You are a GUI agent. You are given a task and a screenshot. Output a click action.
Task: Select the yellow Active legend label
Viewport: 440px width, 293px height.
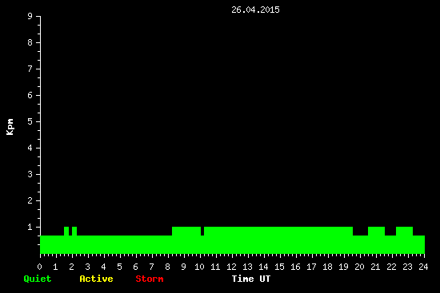[x=96, y=279]
